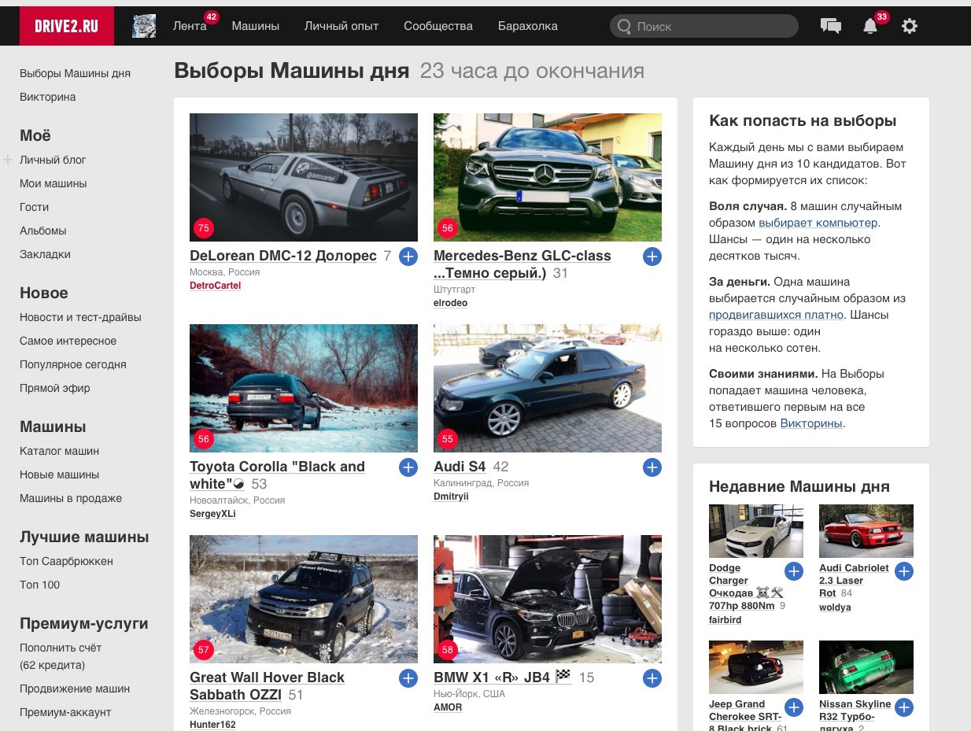Open Каталог машин
The width and height of the screenshot is (971, 731).
60,451
